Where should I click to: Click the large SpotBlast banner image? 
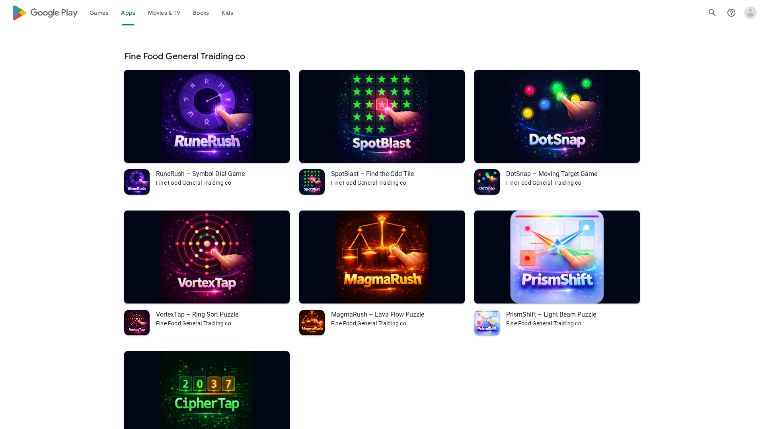point(382,116)
